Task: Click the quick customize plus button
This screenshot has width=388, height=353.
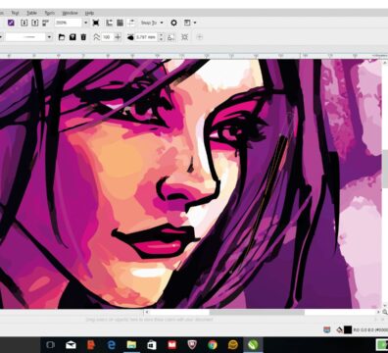Action: tap(200, 37)
